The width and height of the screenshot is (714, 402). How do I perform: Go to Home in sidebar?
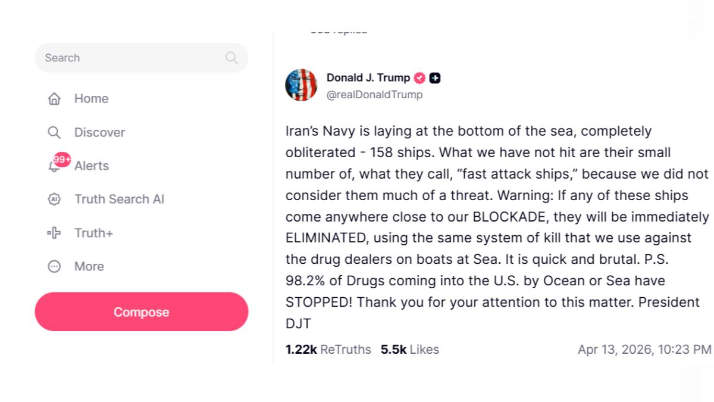[x=91, y=99]
